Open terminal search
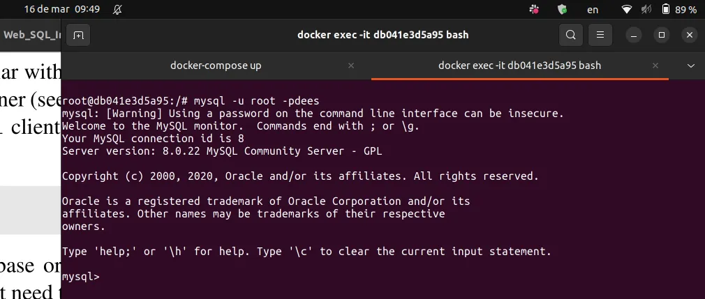This screenshot has width=705, height=299. [x=571, y=35]
